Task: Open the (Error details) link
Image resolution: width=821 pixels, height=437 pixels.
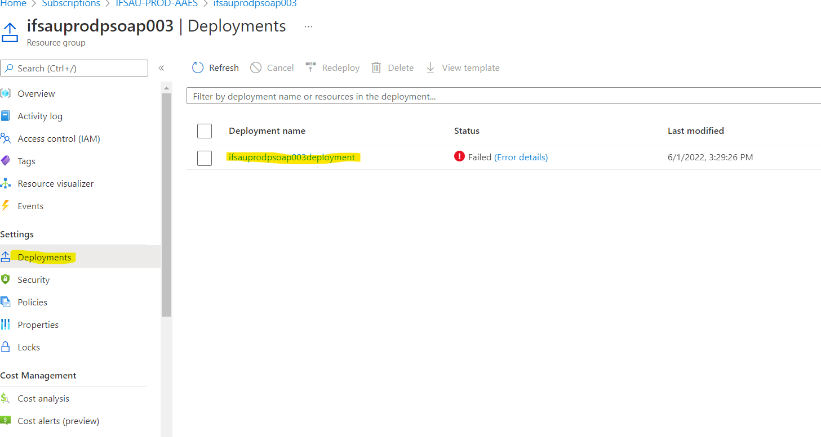Action: (521, 157)
